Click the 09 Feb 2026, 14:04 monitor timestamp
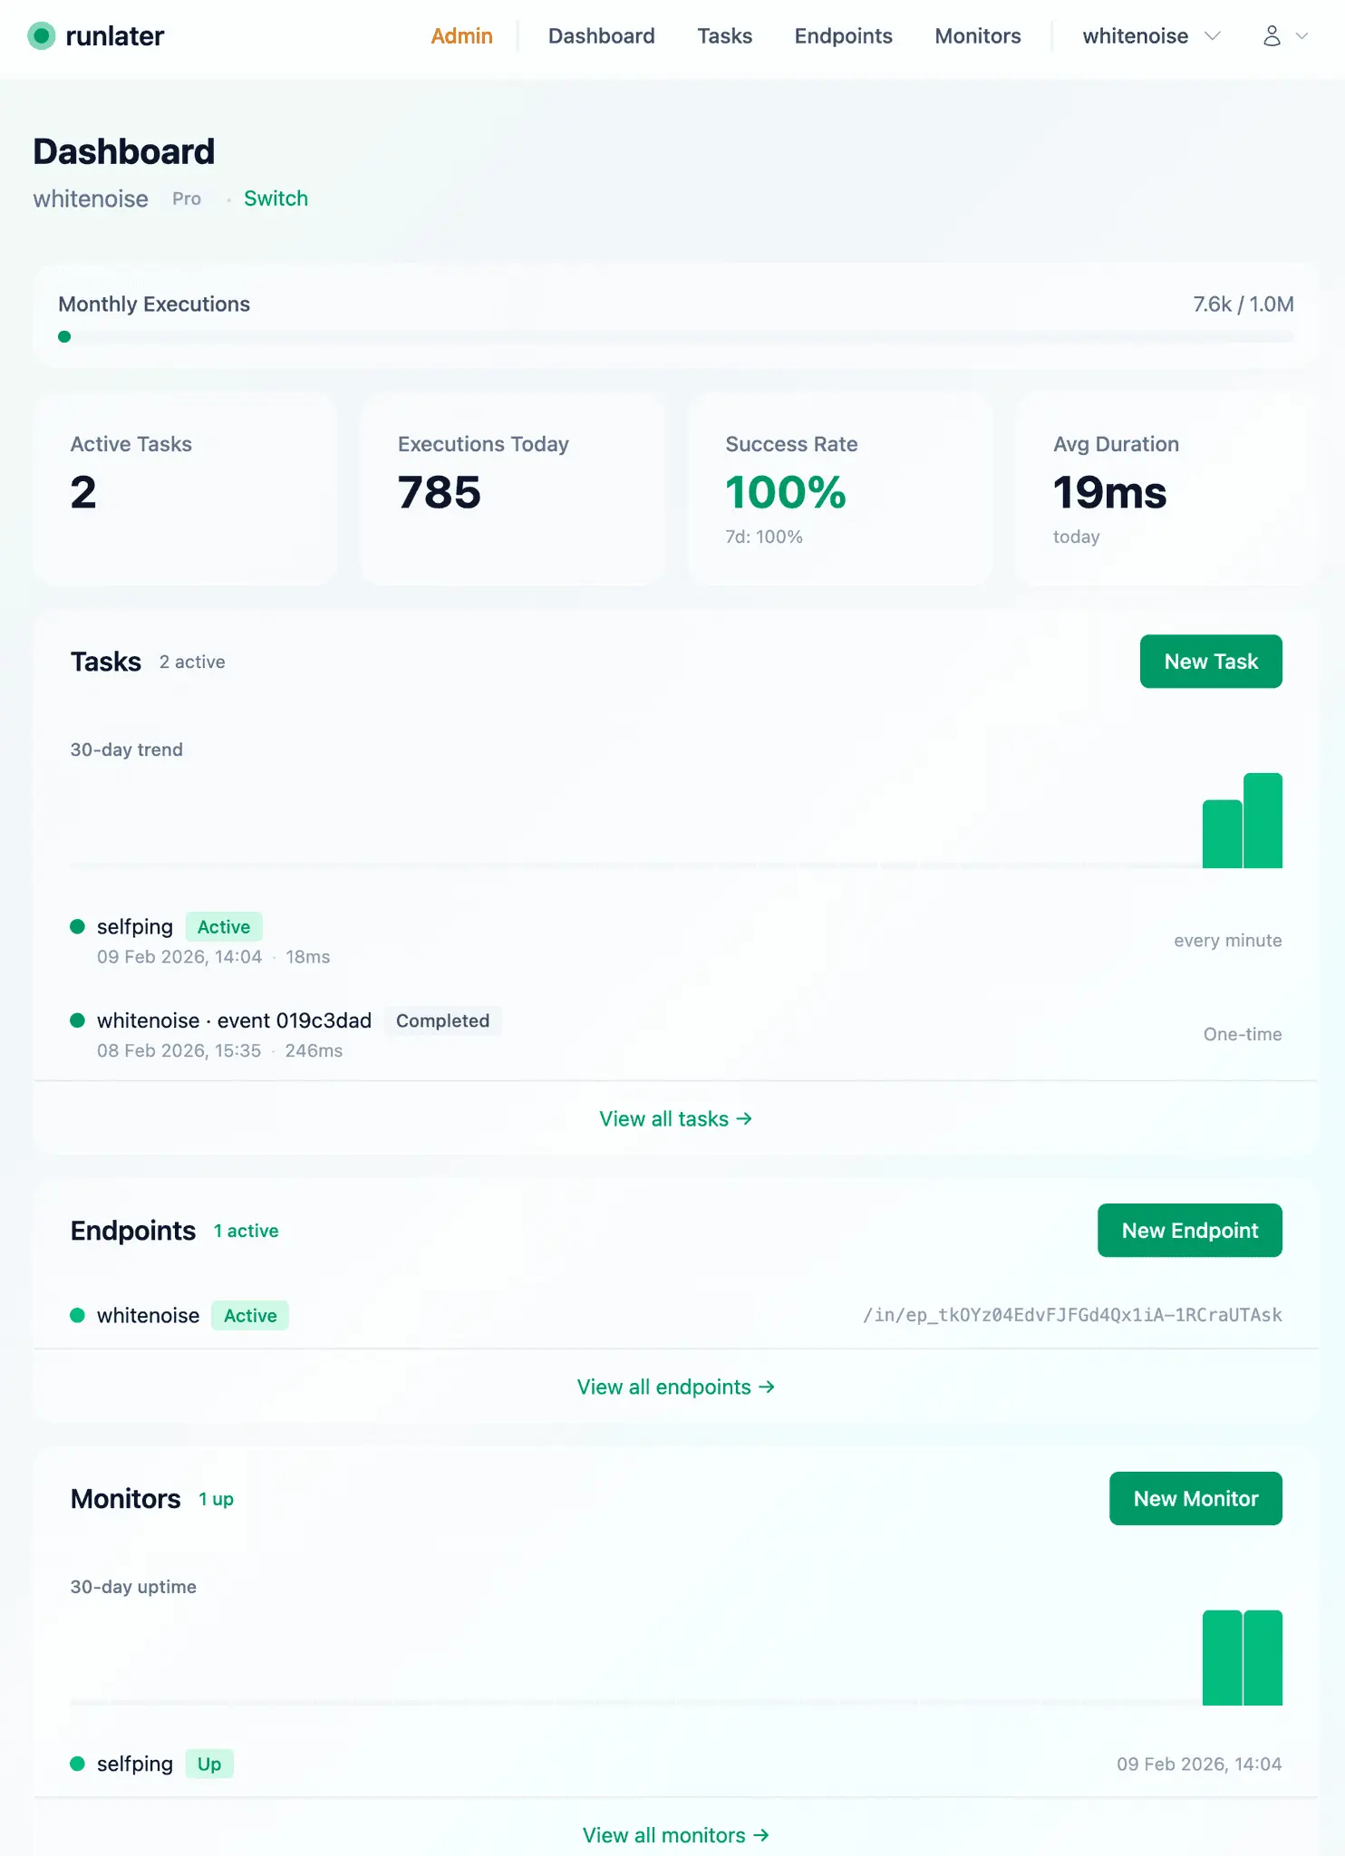 (x=1198, y=1764)
